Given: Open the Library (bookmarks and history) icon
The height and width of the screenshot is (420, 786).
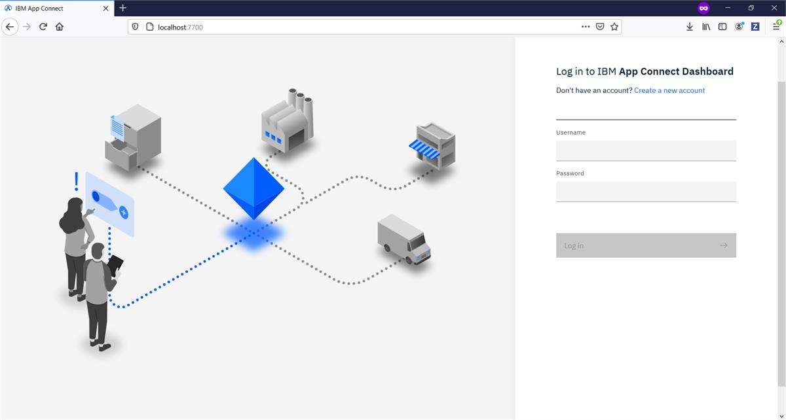Looking at the screenshot, I should coord(705,27).
